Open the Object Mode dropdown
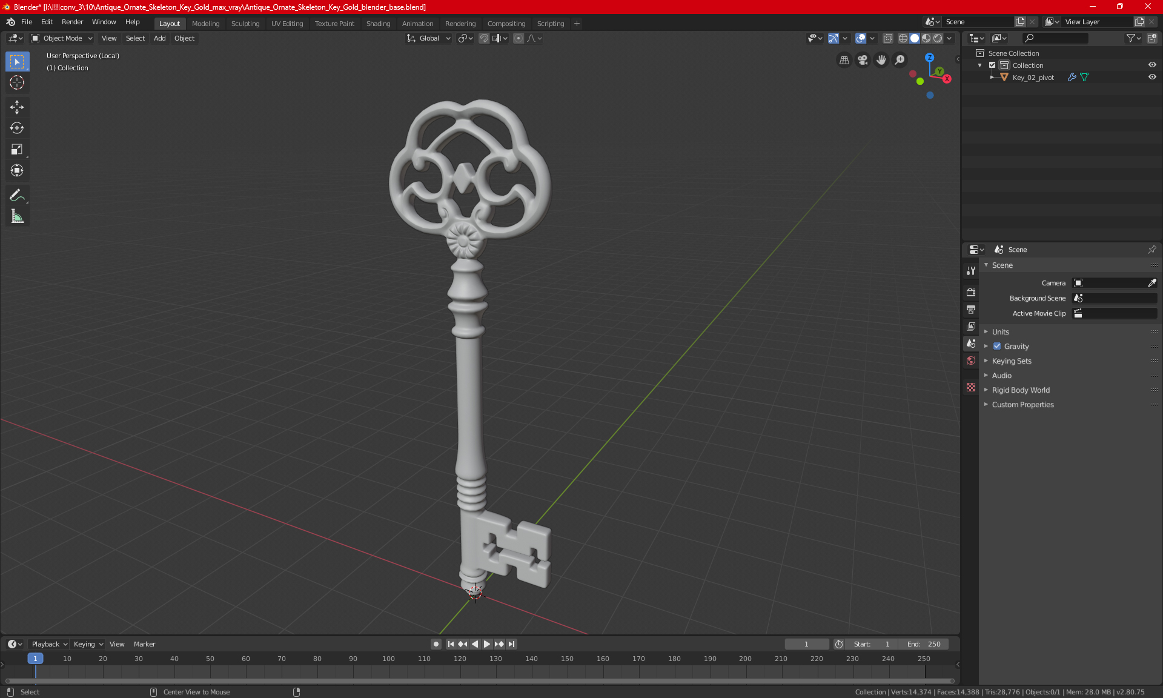The width and height of the screenshot is (1163, 698). 62,38
